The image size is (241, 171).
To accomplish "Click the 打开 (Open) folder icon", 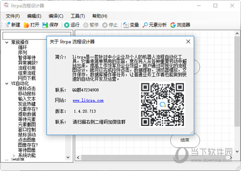I will pyautogui.click(x=27, y=25).
